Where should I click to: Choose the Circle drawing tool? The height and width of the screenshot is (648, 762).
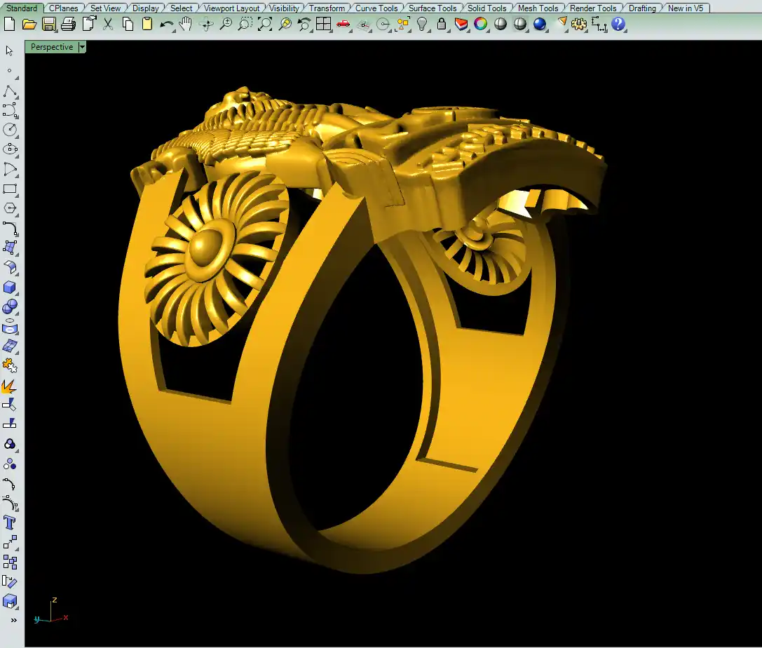click(10, 129)
